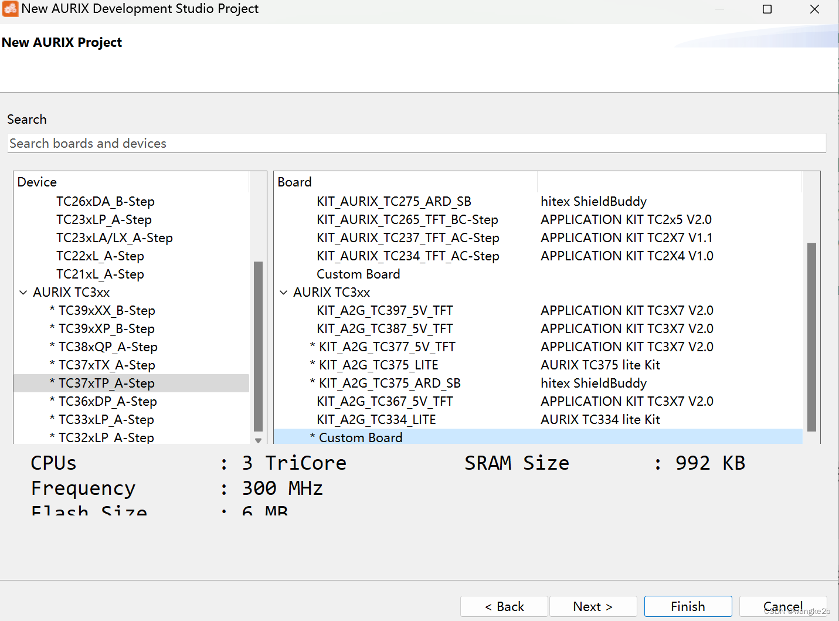Focus the Search boards and devices field

(416, 143)
